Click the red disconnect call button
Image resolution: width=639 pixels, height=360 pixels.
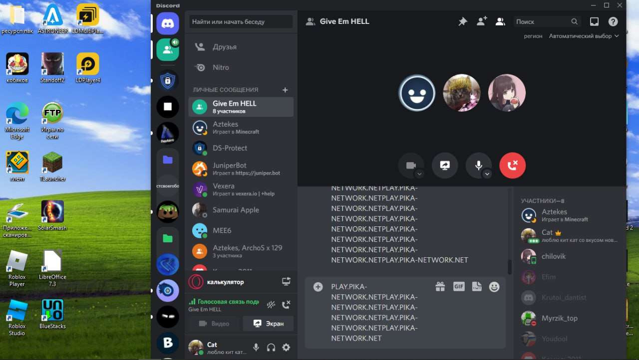coord(513,166)
